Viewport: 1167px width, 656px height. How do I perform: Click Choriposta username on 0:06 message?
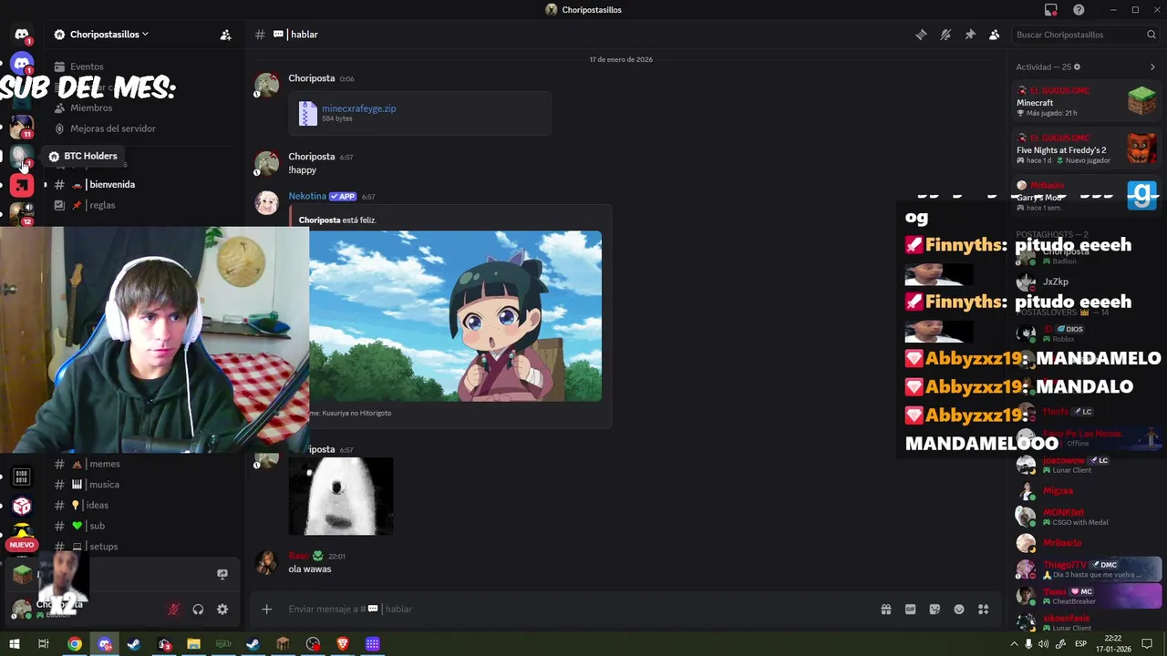click(312, 78)
